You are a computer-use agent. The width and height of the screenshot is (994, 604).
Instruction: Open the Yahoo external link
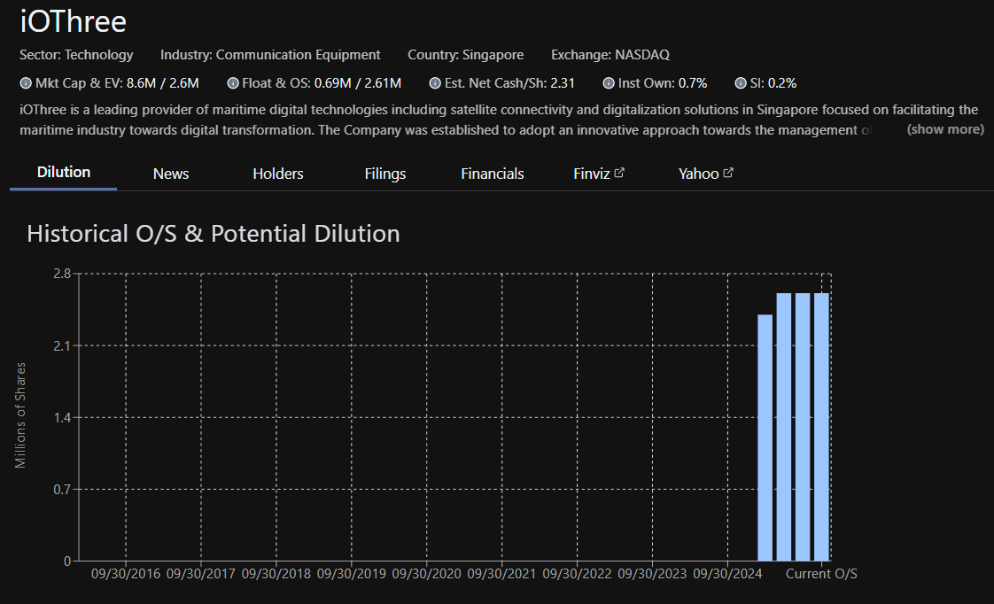705,174
